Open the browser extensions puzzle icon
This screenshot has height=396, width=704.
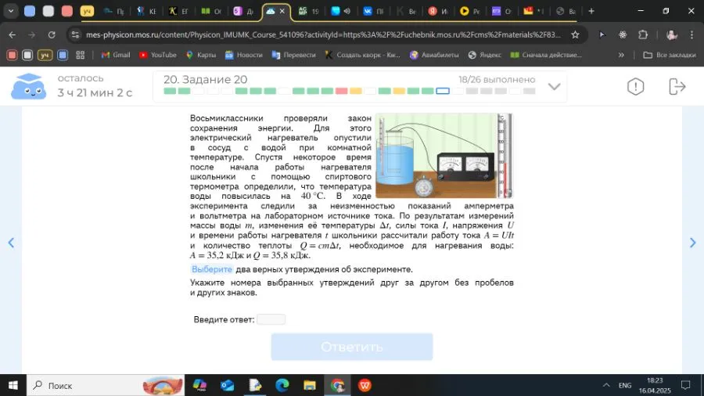click(x=643, y=35)
